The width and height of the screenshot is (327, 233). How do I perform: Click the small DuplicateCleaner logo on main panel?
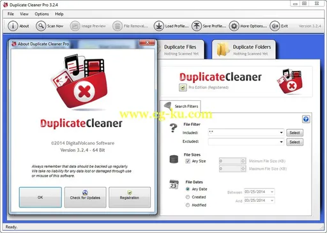click(x=289, y=82)
